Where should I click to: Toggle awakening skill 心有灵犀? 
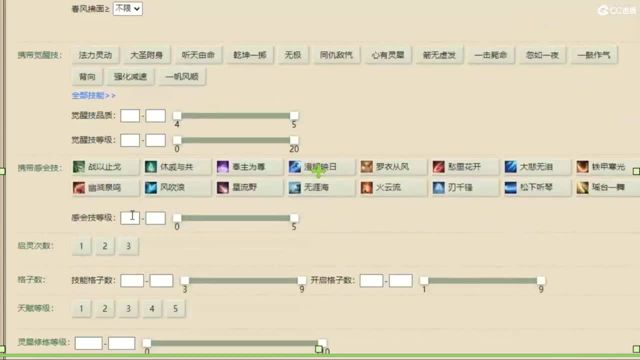pos(388,55)
